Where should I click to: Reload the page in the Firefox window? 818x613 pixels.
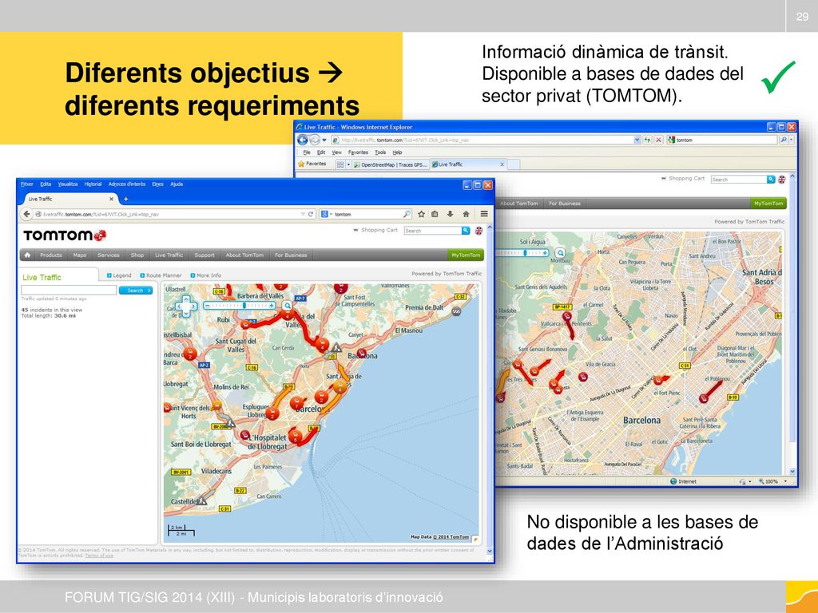[x=311, y=214]
